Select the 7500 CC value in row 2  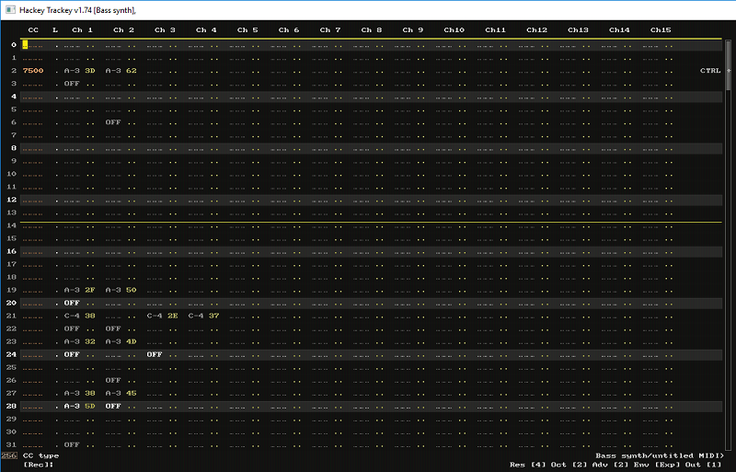pos(33,71)
